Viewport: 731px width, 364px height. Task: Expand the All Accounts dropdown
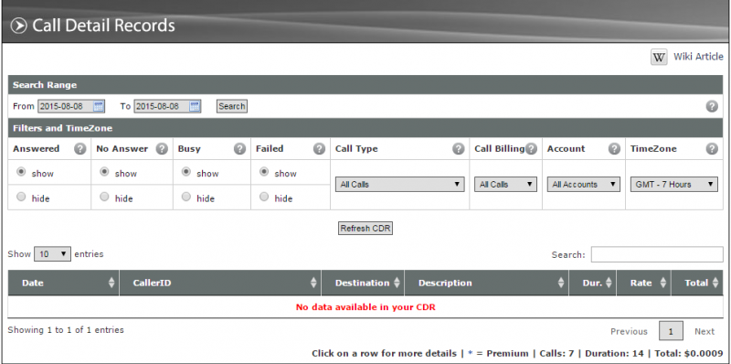[584, 185]
